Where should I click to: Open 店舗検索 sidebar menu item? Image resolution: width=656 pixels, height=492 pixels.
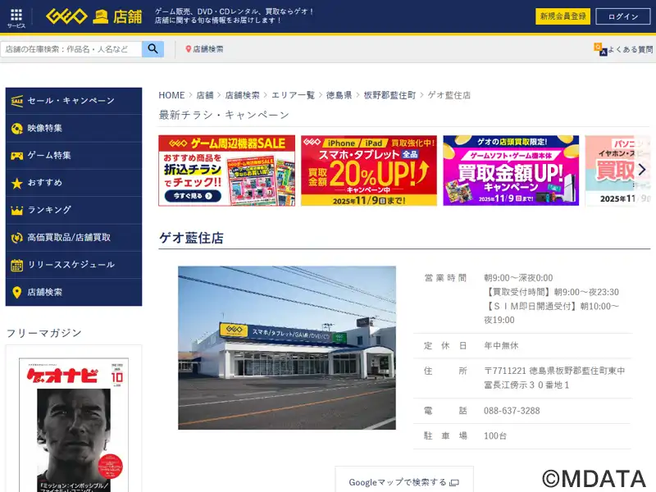tap(74, 293)
